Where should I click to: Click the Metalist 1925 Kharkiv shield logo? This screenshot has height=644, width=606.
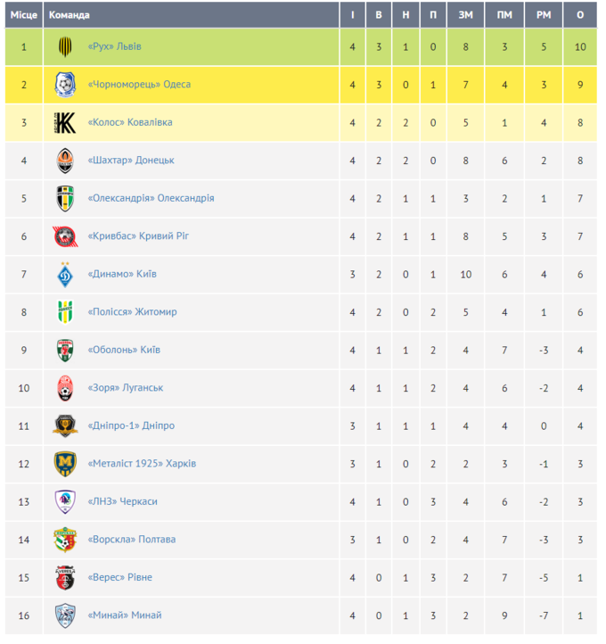point(65,464)
